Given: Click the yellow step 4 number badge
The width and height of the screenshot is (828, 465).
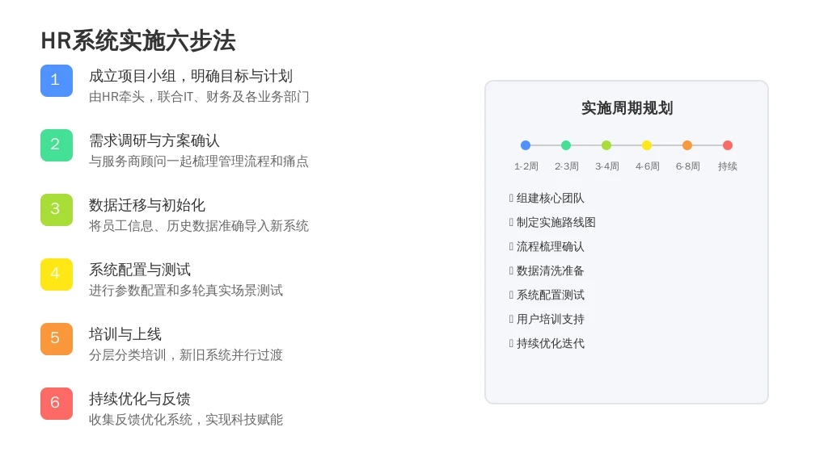Looking at the screenshot, I should 57,274.
